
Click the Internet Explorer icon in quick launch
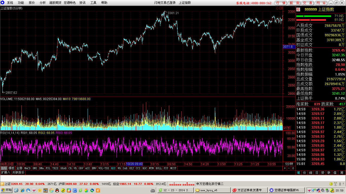point(23,190)
